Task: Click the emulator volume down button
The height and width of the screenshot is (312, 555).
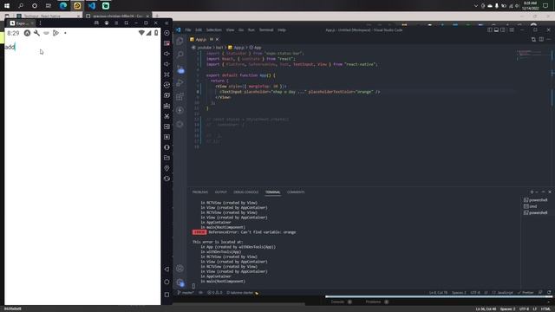Action: tap(166, 64)
